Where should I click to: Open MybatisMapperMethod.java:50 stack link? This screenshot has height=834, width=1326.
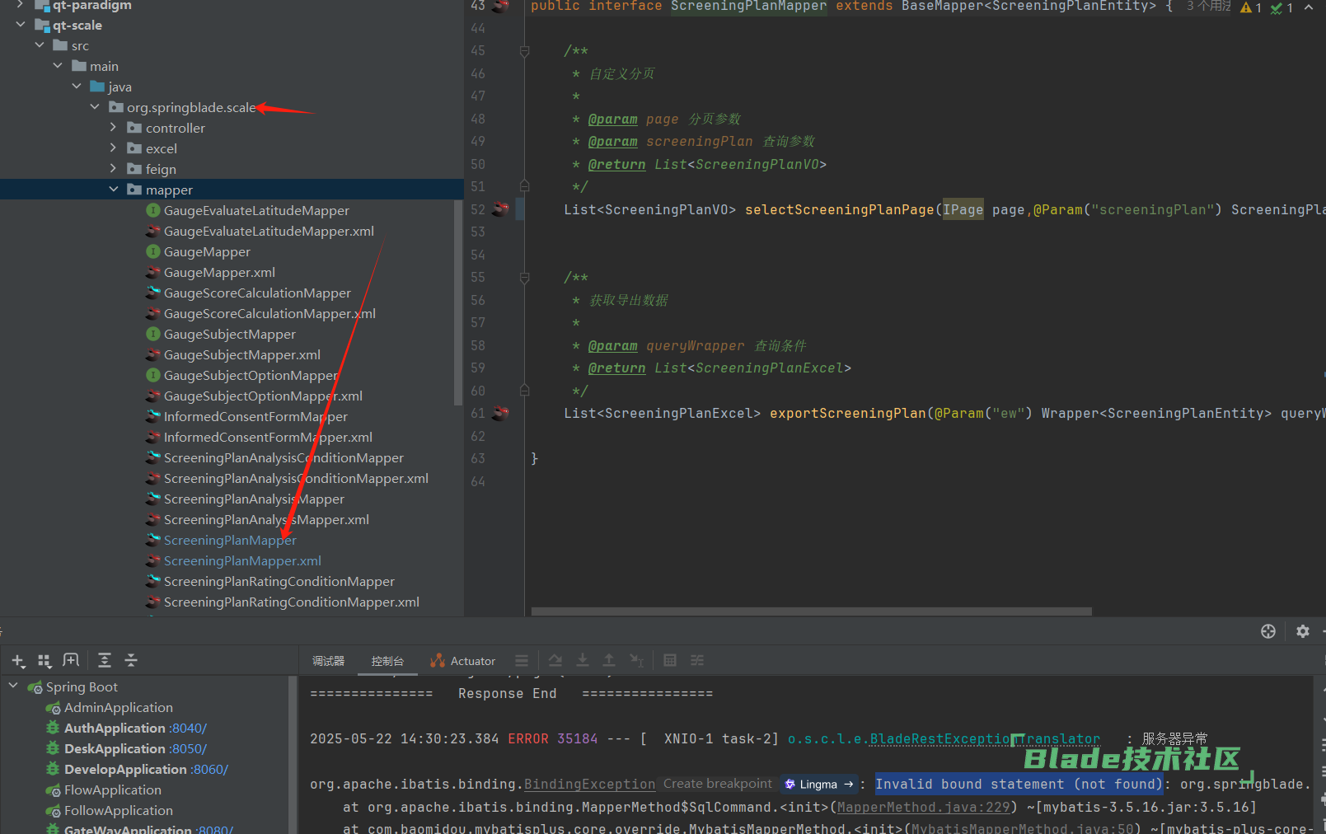pyautogui.click(x=1022, y=828)
